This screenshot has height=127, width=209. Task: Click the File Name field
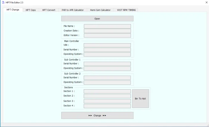click(x=107, y=26)
